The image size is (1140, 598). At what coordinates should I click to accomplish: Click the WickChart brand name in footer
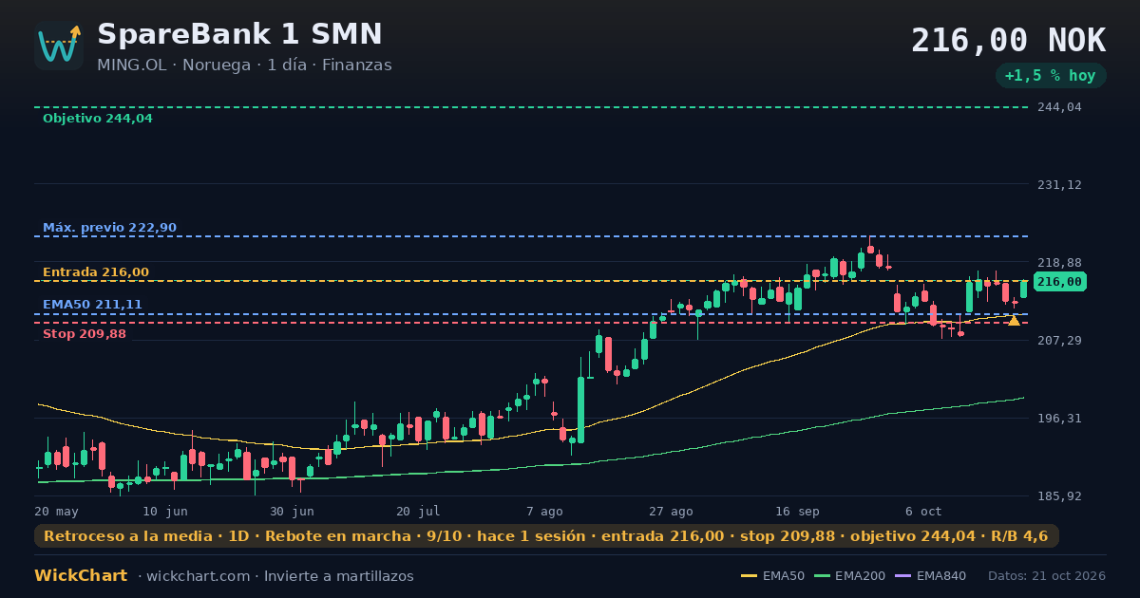pos(81,576)
